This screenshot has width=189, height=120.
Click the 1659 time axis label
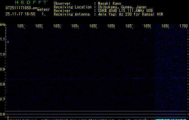click(x=165, y=26)
